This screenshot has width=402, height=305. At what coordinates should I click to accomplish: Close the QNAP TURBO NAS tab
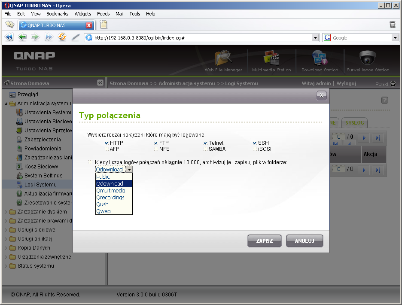tap(89, 25)
